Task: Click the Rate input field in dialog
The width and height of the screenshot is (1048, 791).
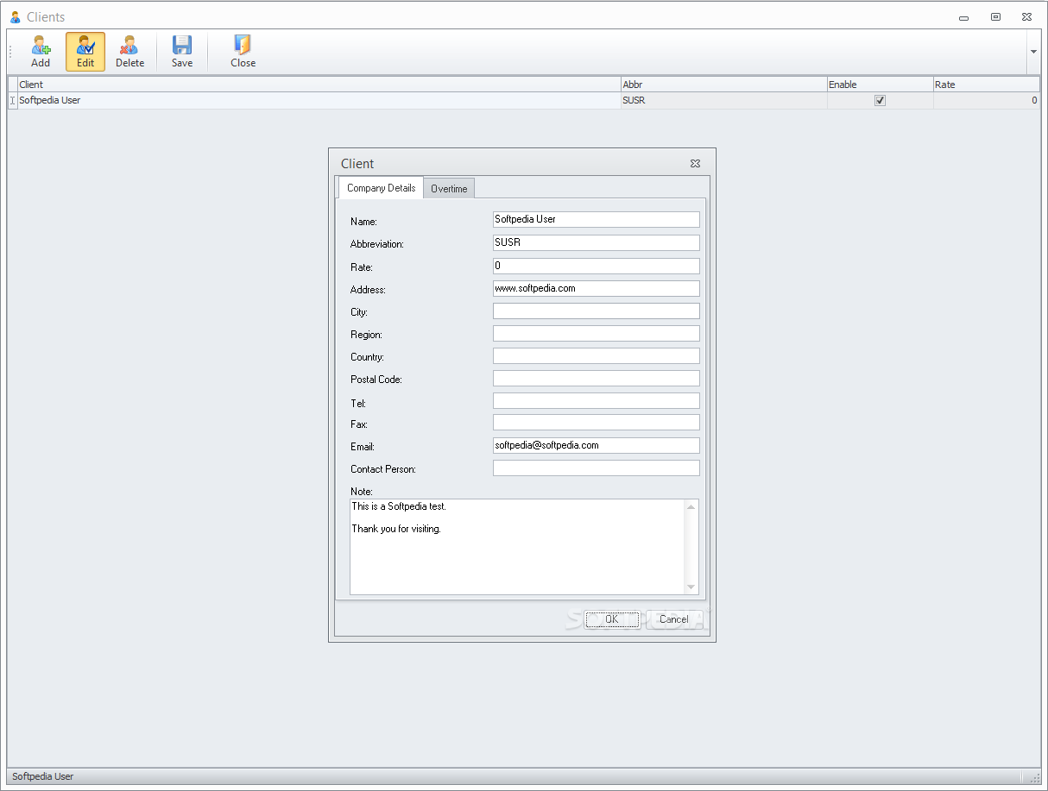Action: click(597, 266)
